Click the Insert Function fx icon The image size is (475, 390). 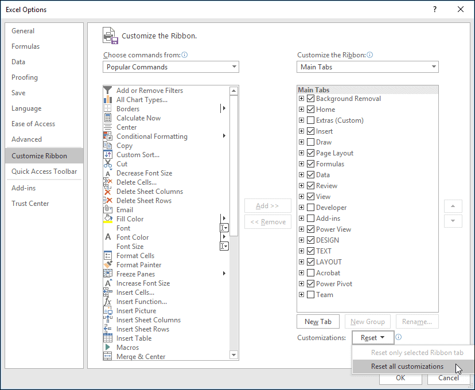[107, 302]
